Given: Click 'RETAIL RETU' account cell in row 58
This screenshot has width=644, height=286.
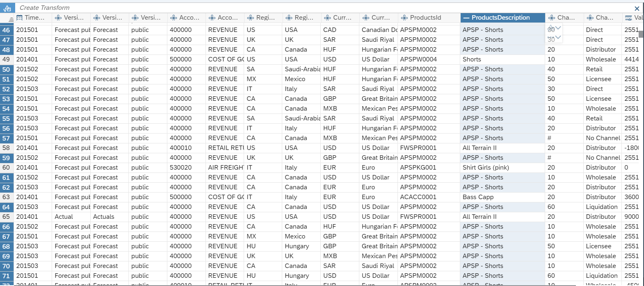Looking at the screenshot, I should 225,148.
